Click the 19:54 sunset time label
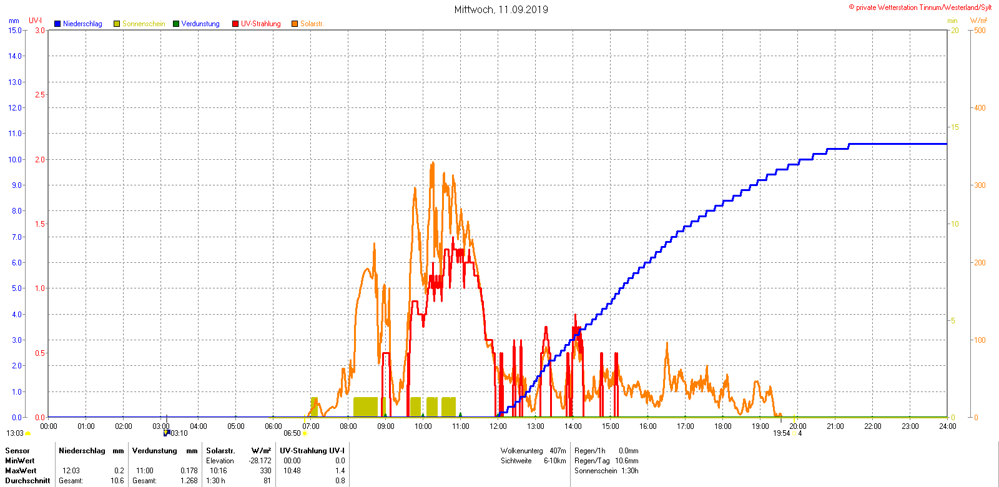This screenshot has height=487, width=999. coord(782,433)
